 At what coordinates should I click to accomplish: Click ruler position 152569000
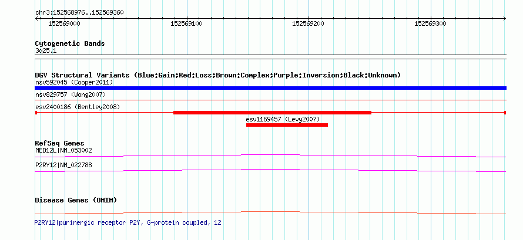65,23
